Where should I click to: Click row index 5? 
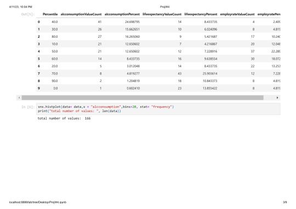39,59
